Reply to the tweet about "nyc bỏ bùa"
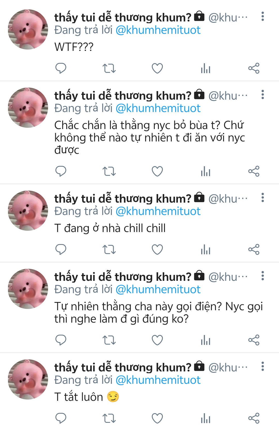The image size is (279, 430). (x=61, y=171)
